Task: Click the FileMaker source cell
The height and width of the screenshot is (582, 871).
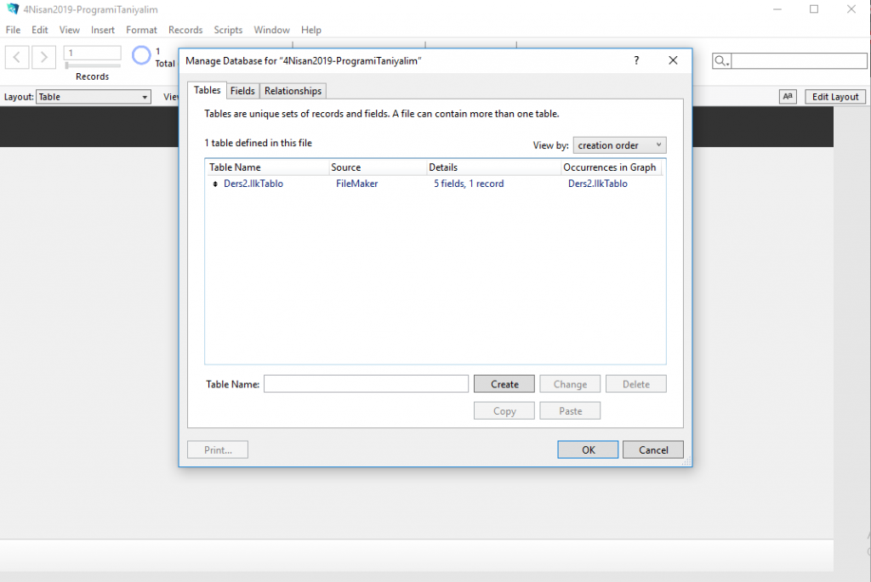Action: pos(356,184)
